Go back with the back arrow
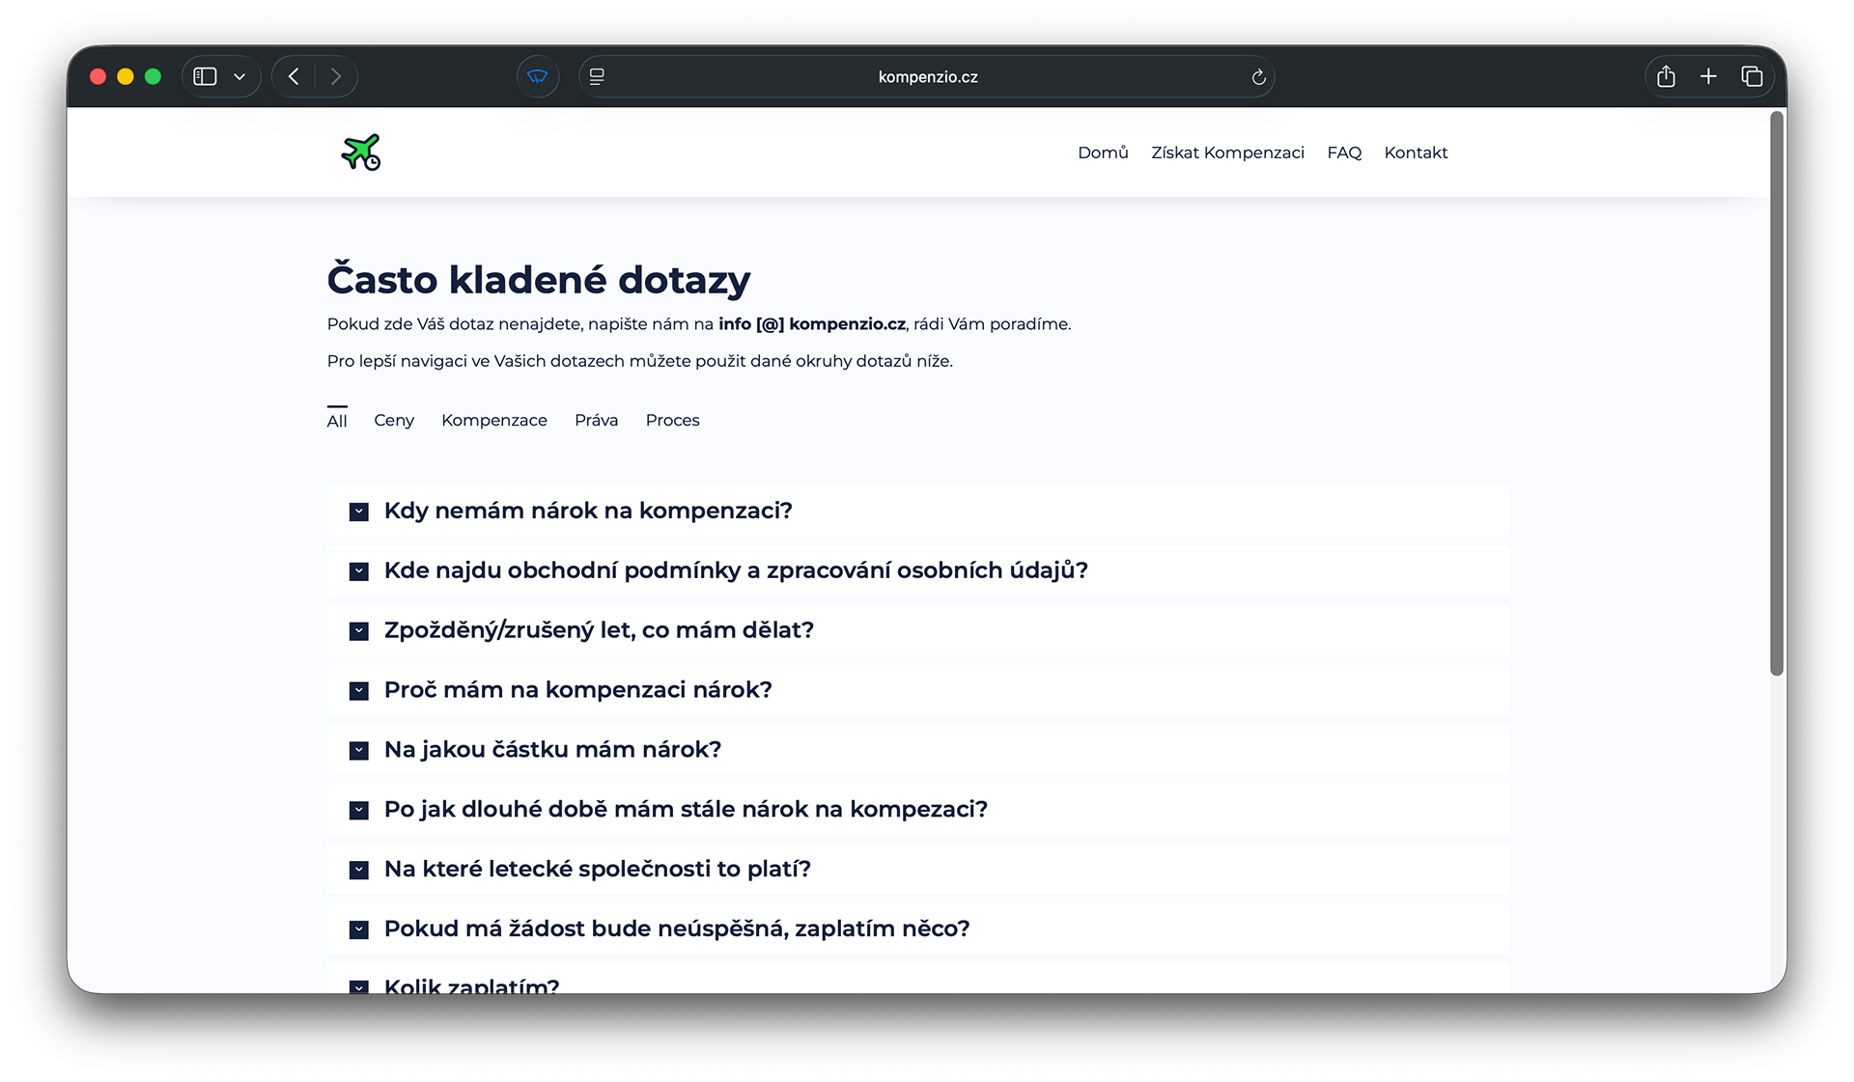This screenshot has width=1854, height=1082. [x=294, y=76]
